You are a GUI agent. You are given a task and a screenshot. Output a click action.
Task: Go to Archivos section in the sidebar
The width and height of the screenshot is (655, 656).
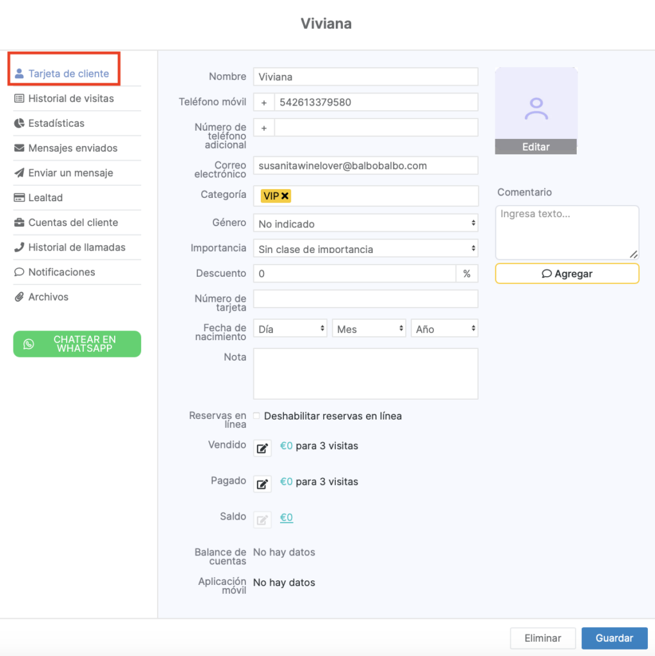(x=48, y=297)
